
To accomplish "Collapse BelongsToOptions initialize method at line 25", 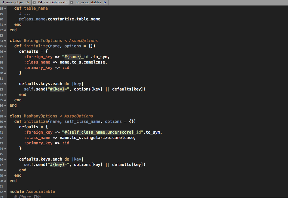I will point(5,46).
